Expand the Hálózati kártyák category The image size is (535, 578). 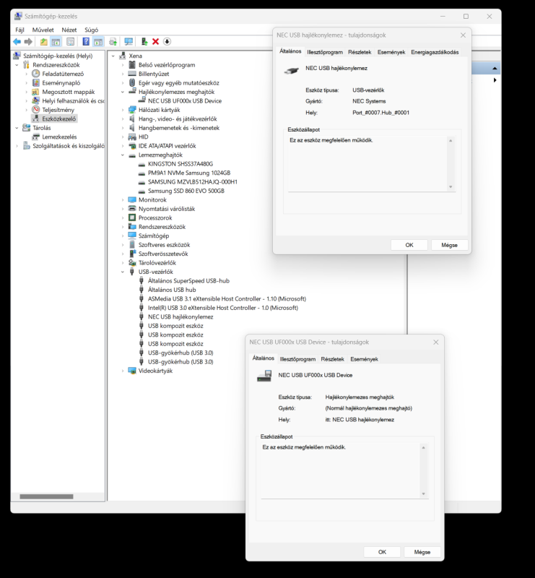point(123,110)
